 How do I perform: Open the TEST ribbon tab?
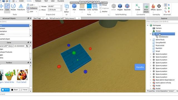[46, 1]
